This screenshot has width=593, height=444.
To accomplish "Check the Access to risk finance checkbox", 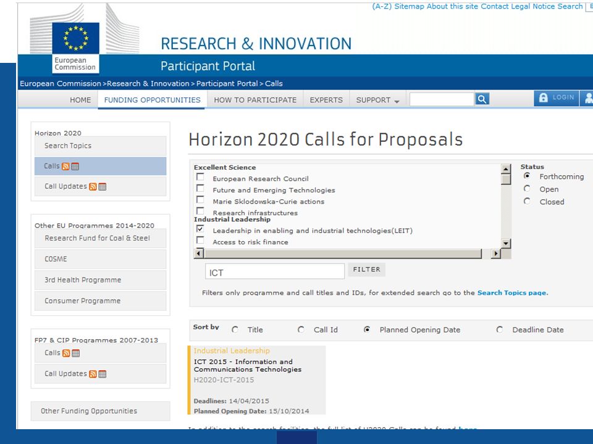I will [x=200, y=240].
